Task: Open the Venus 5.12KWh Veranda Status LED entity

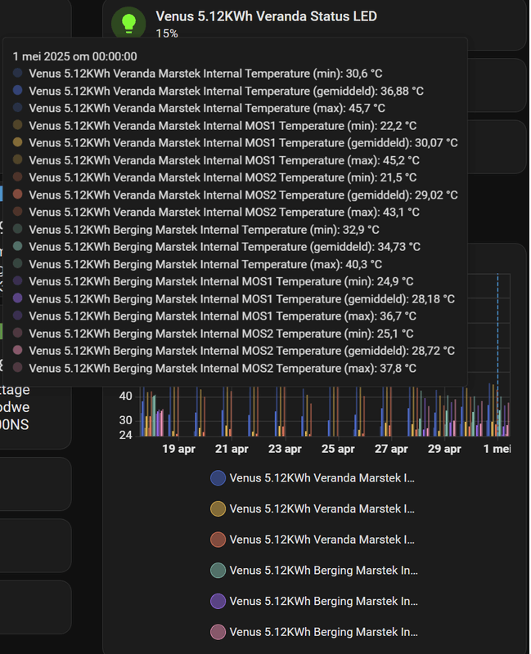Action: (267, 16)
